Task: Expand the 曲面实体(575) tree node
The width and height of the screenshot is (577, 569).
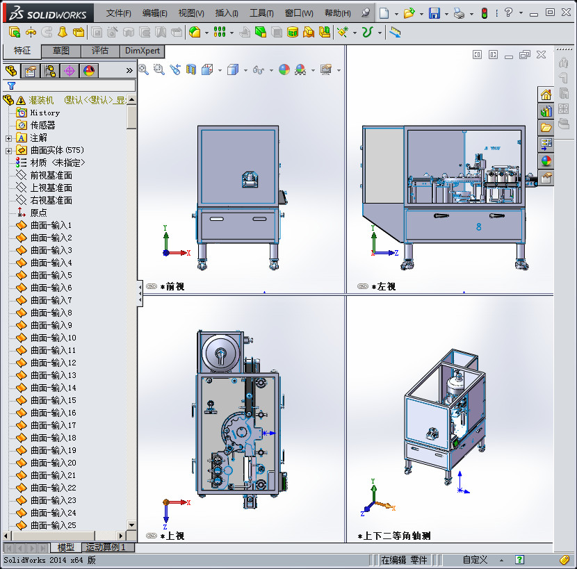Action: pyautogui.click(x=9, y=151)
